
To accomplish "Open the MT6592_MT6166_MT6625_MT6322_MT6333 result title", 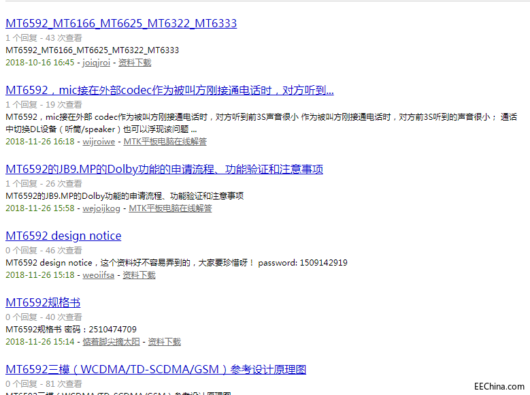I will [x=121, y=23].
